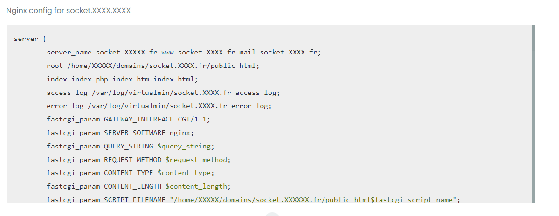Click the 'server {' opening line

tap(28, 39)
